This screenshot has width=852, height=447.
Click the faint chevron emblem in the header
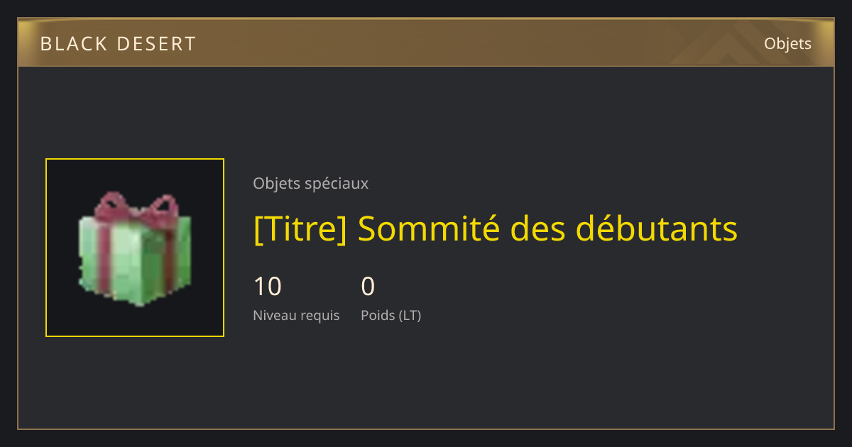(717, 45)
